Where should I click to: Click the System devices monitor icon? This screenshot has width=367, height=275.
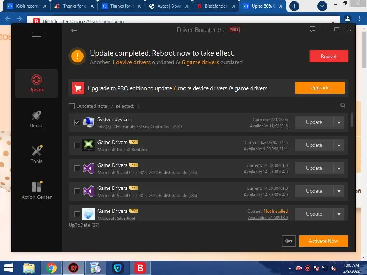89,122
